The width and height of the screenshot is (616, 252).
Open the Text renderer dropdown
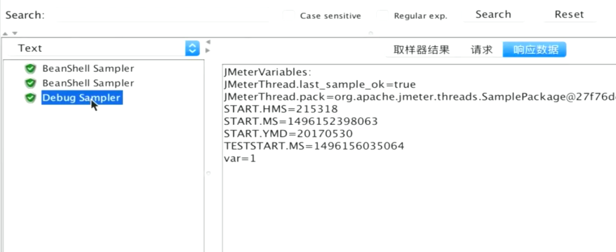193,48
